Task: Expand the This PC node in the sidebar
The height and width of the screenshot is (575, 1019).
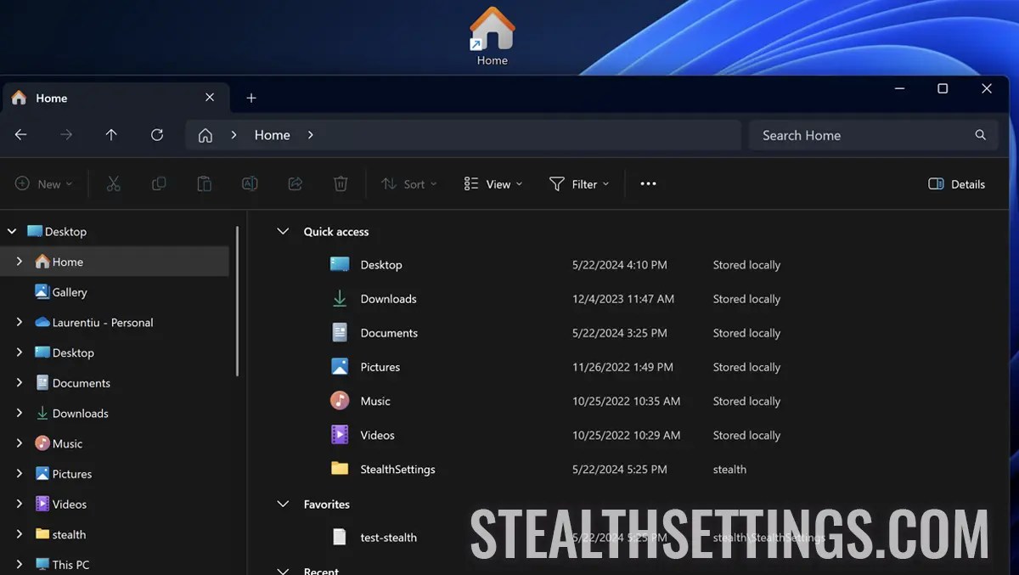Action: [x=19, y=565]
